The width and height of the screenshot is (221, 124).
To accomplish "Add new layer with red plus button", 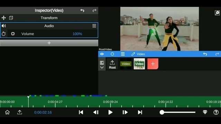I will coord(153,64).
